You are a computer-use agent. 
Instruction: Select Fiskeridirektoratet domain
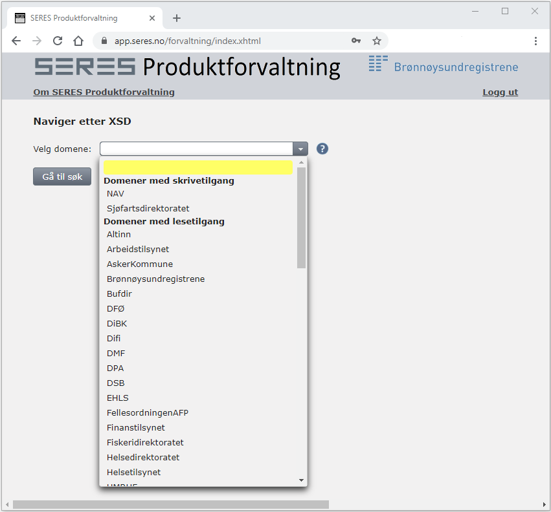click(198, 443)
